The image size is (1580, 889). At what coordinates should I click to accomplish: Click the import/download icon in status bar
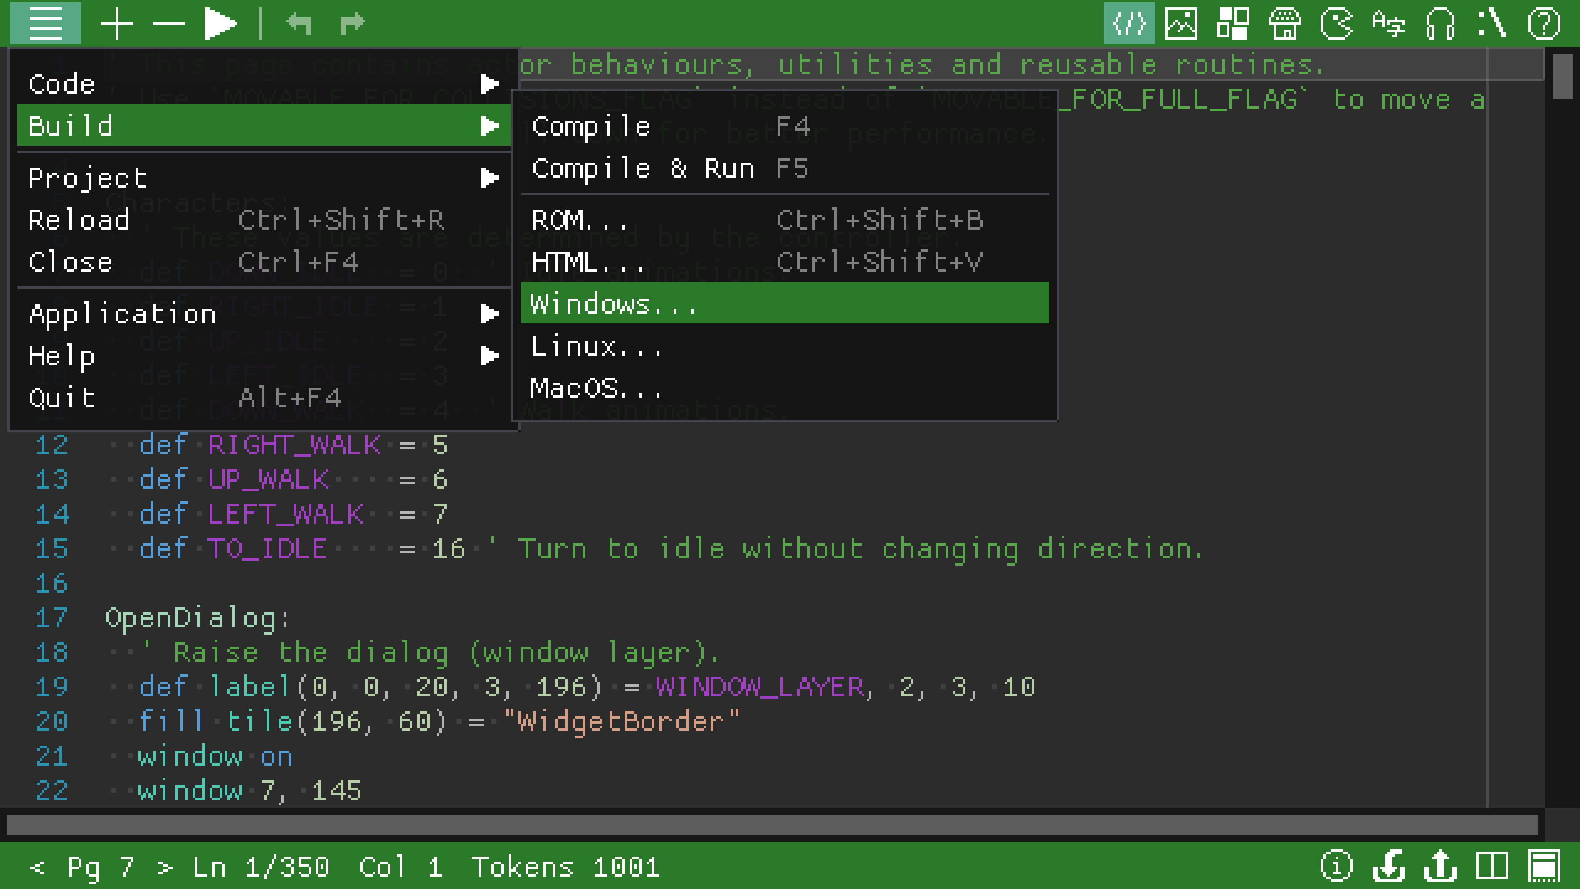coord(1388,866)
